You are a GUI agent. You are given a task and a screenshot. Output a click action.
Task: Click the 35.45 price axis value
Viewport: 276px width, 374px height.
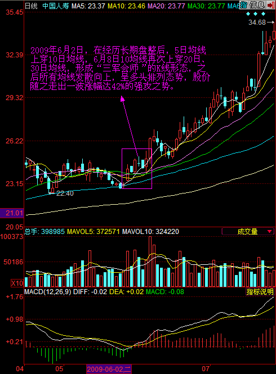15,12
